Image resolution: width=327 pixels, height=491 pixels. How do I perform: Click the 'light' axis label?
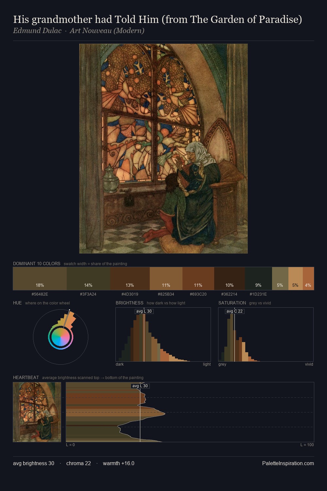207,364
